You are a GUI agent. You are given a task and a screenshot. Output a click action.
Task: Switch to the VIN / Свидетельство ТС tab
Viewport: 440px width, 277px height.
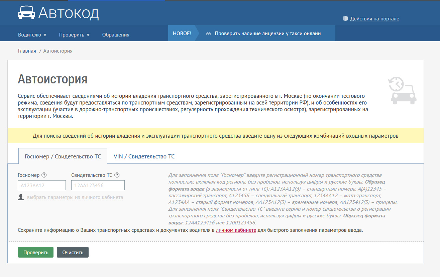pyautogui.click(x=144, y=156)
